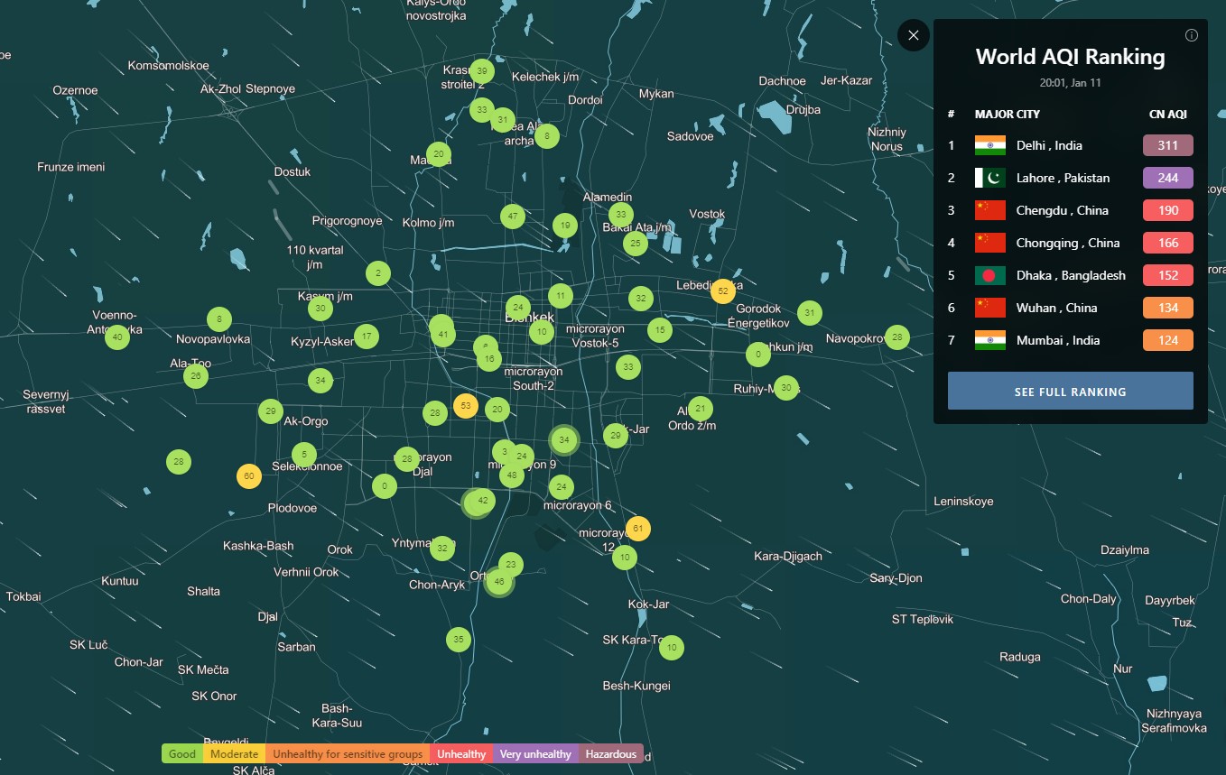Click the Moderate legend label
The width and height of the screenshot is (1226, 775).
point(234,754)
